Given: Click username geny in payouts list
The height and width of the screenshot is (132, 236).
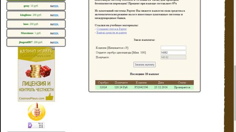Looking at the screenshot, I should coord(26,6).
